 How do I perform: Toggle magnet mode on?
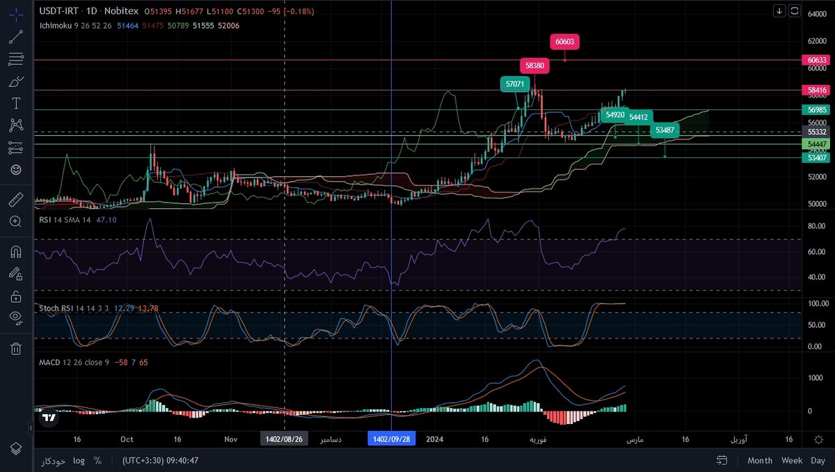point(16,251)
